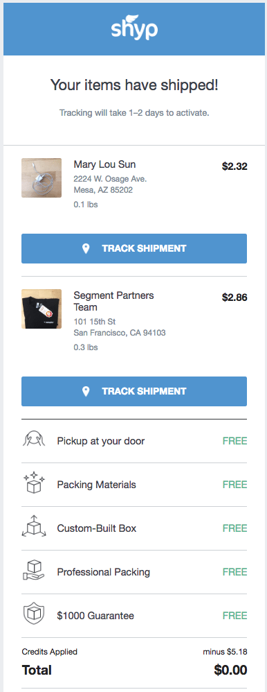Select the Mary Lou Sun recipient name
Image resolution: width=267 pixels, height=692 pixels.
pos(105,164)
